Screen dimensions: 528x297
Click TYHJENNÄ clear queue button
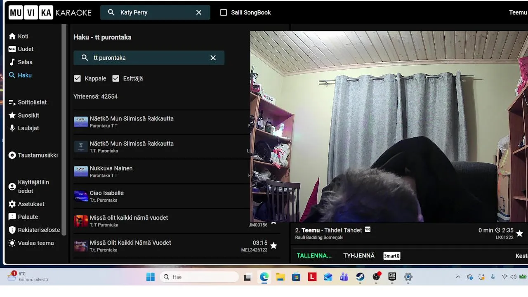(359, 256)
